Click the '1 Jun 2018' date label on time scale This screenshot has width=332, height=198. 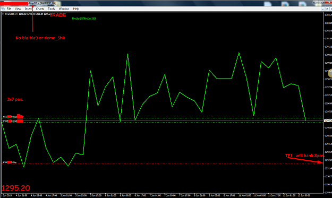pyautogui.click(x=7, y=195)
